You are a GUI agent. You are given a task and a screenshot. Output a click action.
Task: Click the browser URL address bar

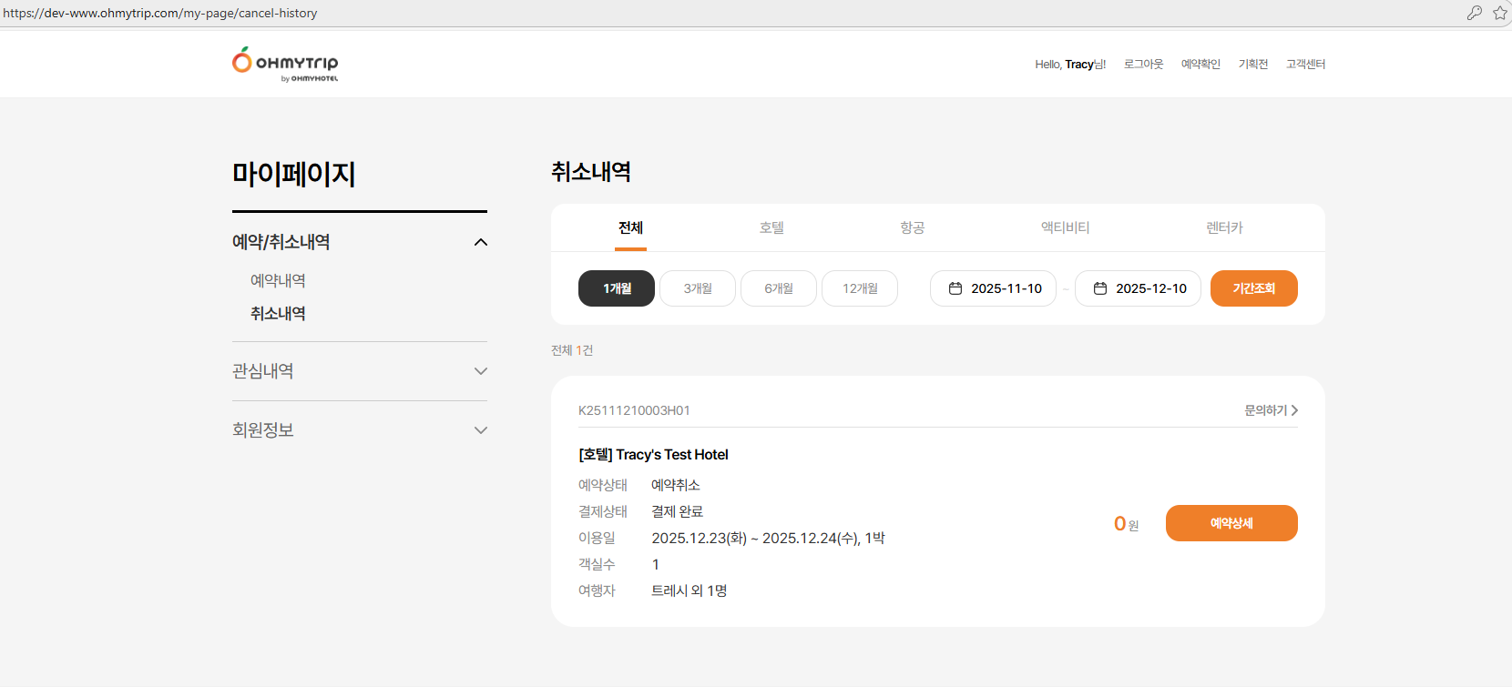729,13
